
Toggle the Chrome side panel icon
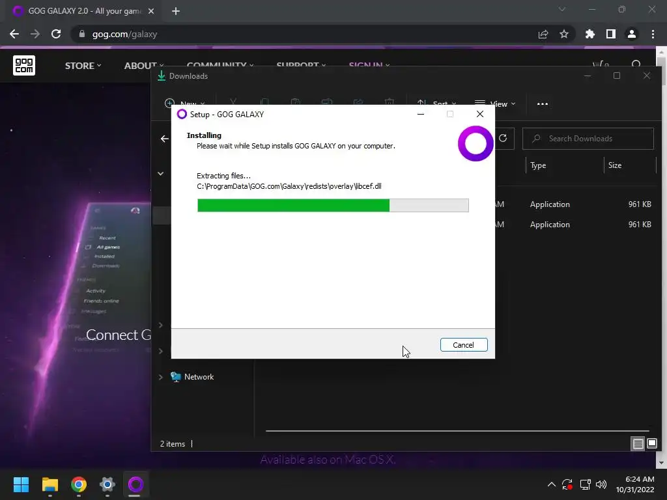pyautogui.click(x=611, y=34)
